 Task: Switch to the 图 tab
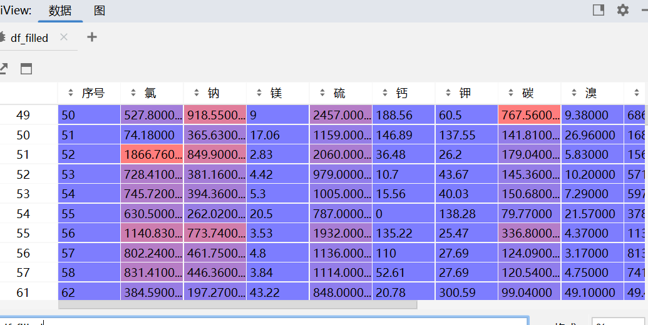99,10
